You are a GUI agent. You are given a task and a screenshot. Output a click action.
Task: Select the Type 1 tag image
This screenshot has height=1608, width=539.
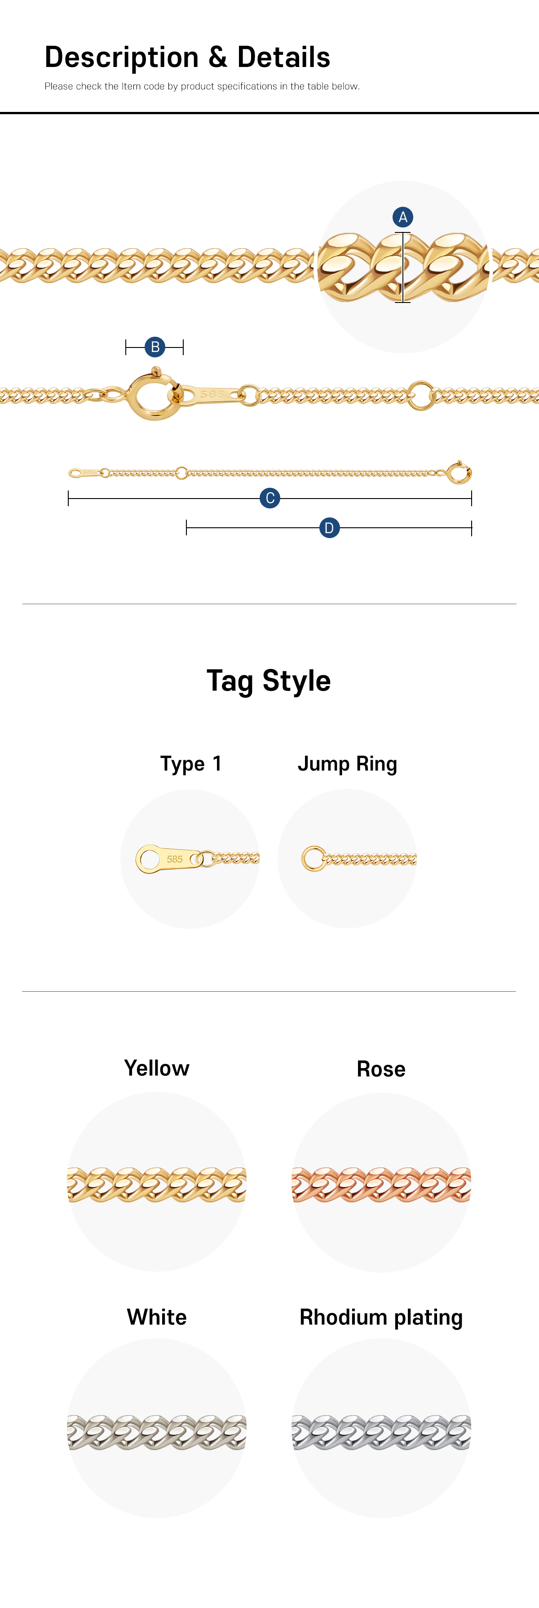tap(190, 859)
